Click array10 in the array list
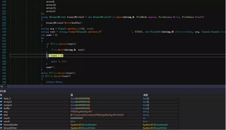Screen dimensions: 226x130 click(51, 5)
